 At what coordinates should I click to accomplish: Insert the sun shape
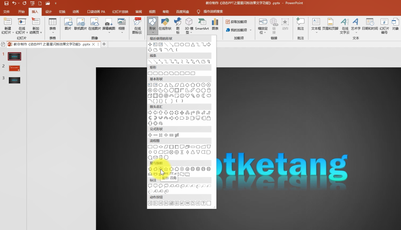tap(198, 96)
